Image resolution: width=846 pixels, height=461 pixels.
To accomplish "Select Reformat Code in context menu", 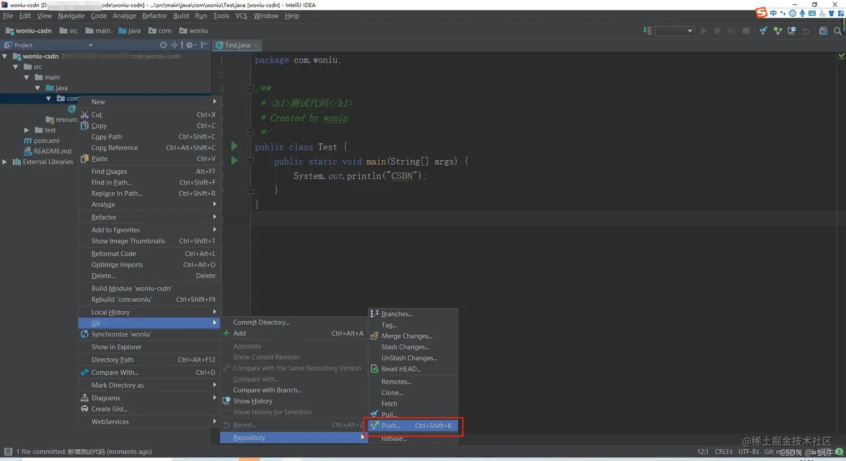I will point(149,254).
